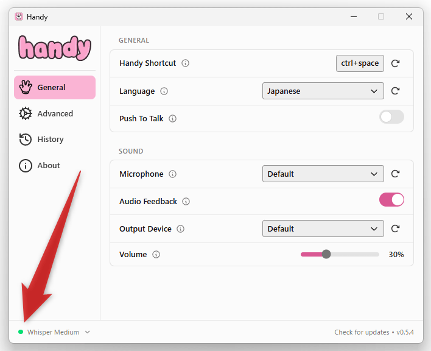Disable the Audio Feedback toggle

[391, 200]
